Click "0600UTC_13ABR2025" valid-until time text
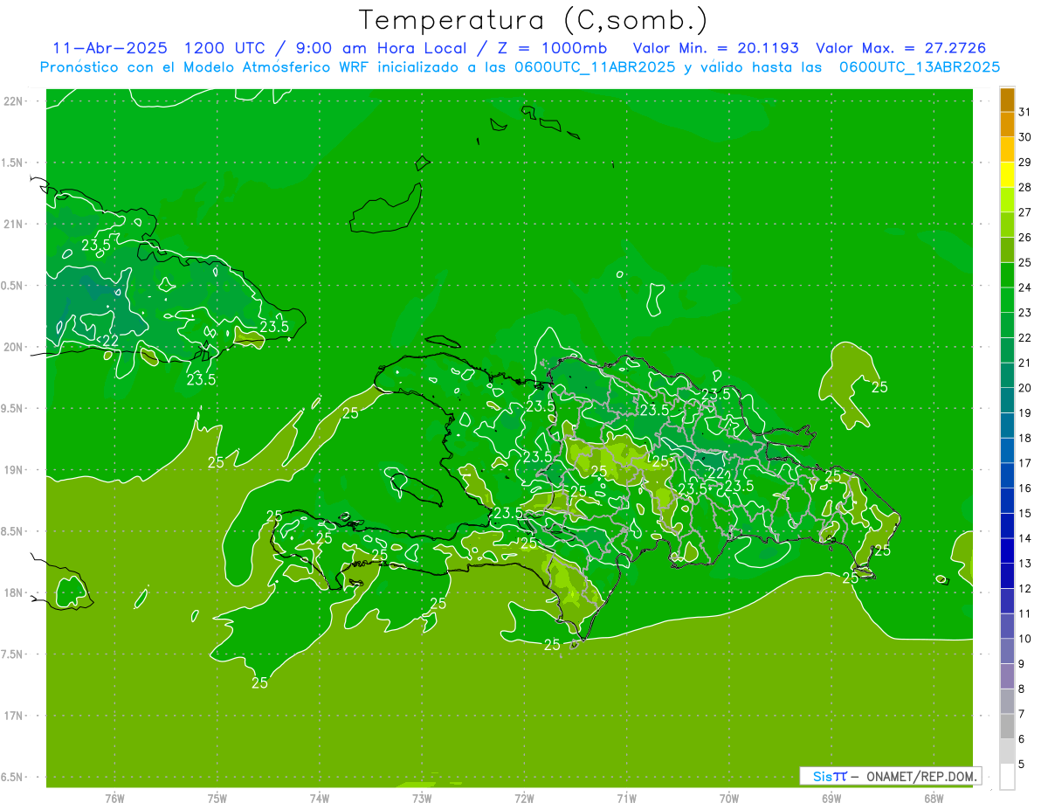 pyautogui.click(x=920, y=67)
